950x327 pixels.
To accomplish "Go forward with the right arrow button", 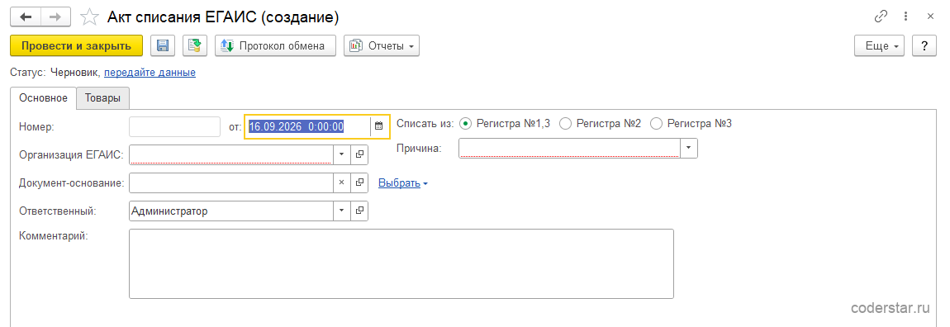I will click(x=55, y=17).
